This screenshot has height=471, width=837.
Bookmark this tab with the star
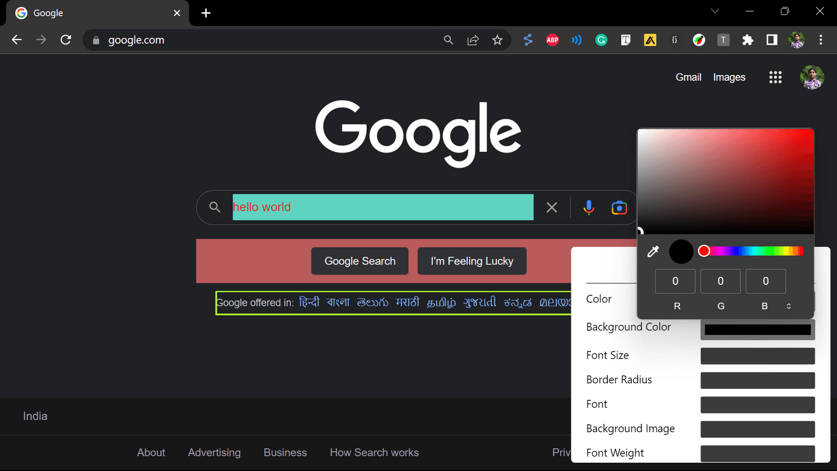click(x=497, y=40)
